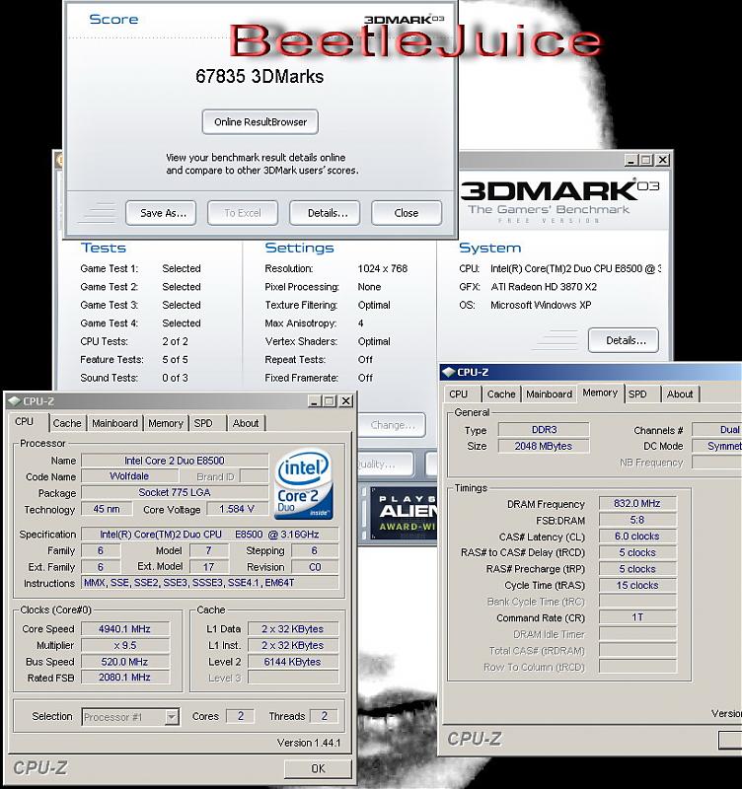The image size is (742, 789).
Task: Select CPU tab in left CPU-Z window
Action: 24,422
